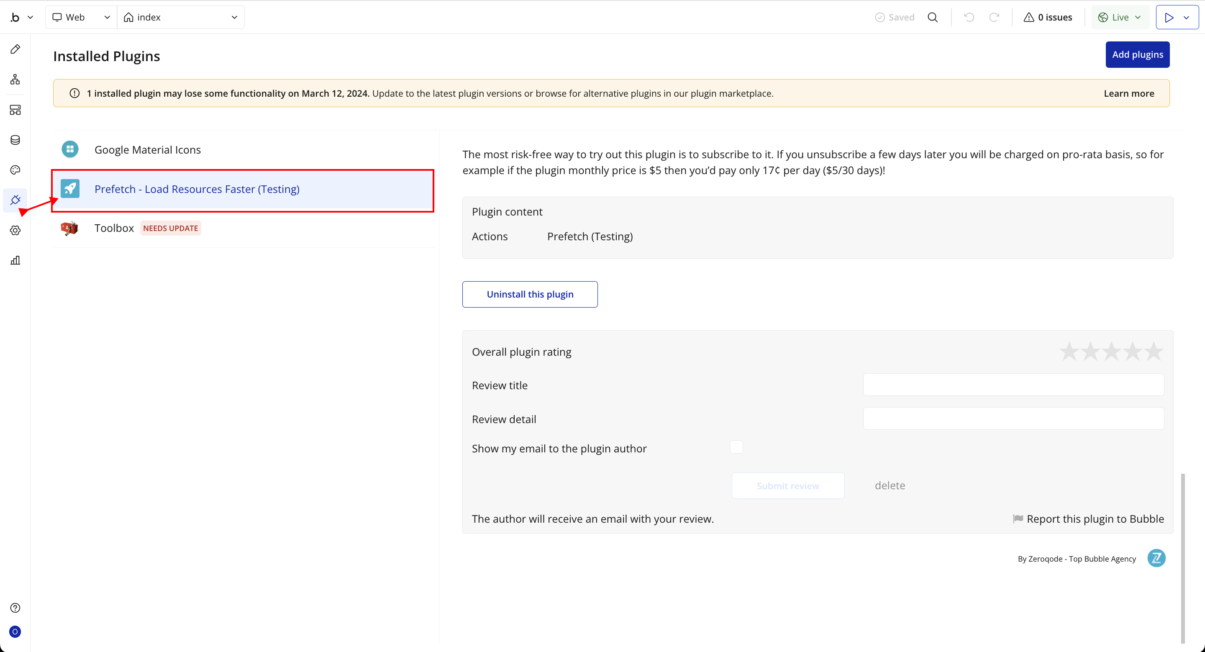Open the Settings gear icon in sidebar
The image size is (1205, 652).
point(15,230)
